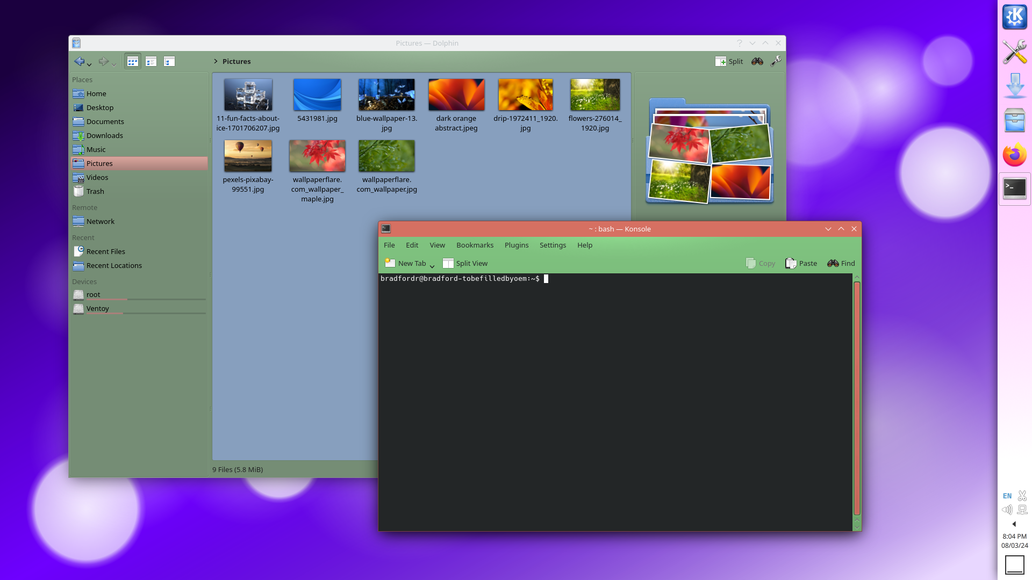Open Documents in Dolphin Places panel
The height and width of the screenshot is (580, 1032).
coord(139,121)
